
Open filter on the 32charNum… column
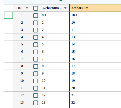click(x=65, y=8)
